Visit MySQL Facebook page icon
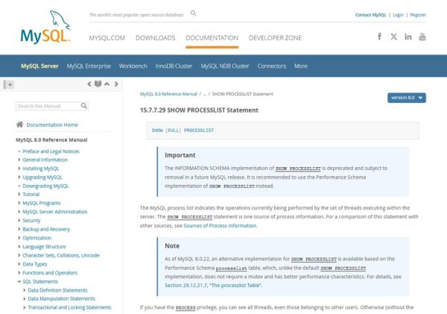 pos(379,37)
